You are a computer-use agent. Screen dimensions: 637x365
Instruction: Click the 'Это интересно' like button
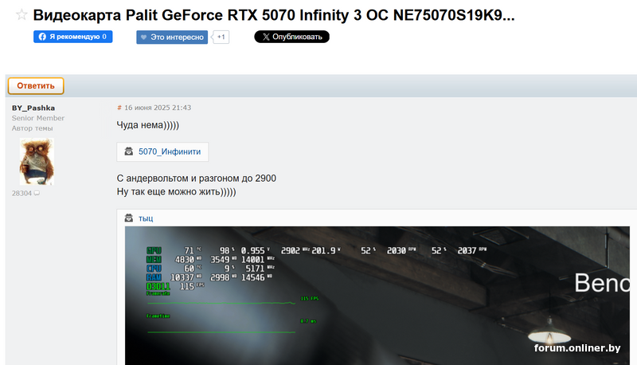(172, 37)
